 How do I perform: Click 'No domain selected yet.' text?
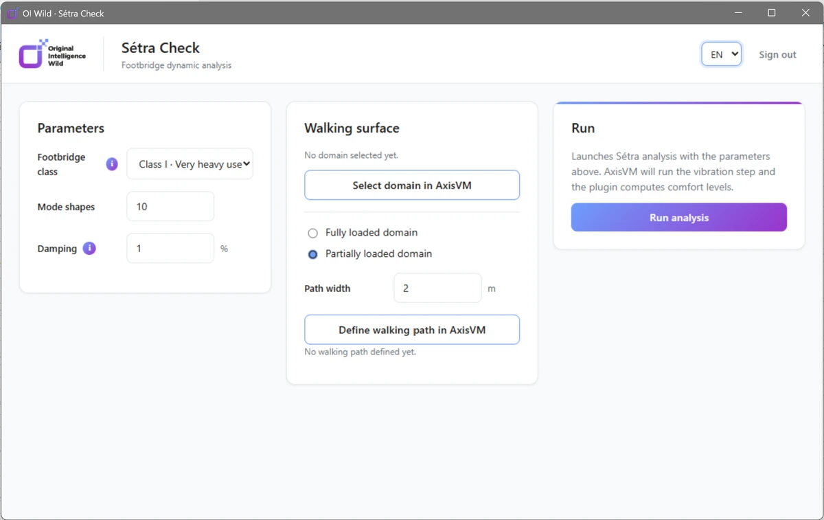pyautogui.click(x=351, y=155)
